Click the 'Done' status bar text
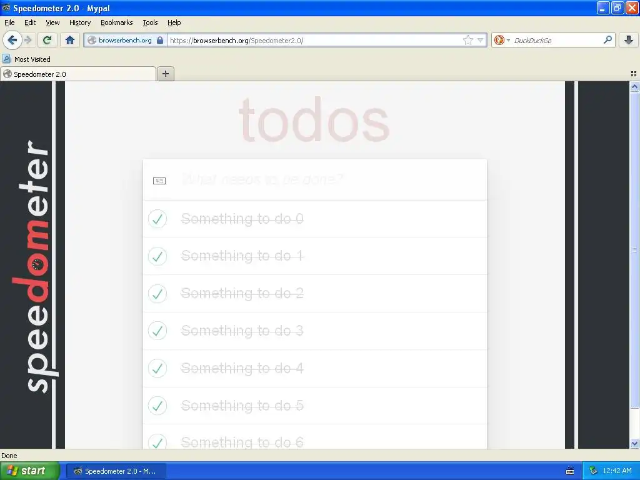This screenshot has height=480, width=640. coord(9,456)
